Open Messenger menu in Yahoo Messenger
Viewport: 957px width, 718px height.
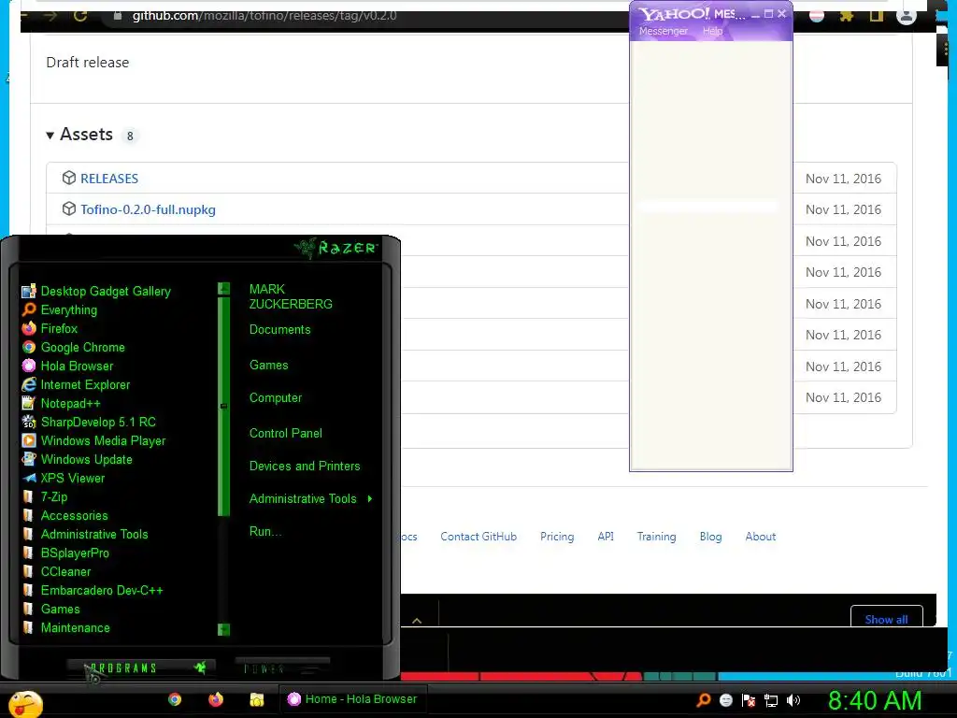tap(664, 31)
